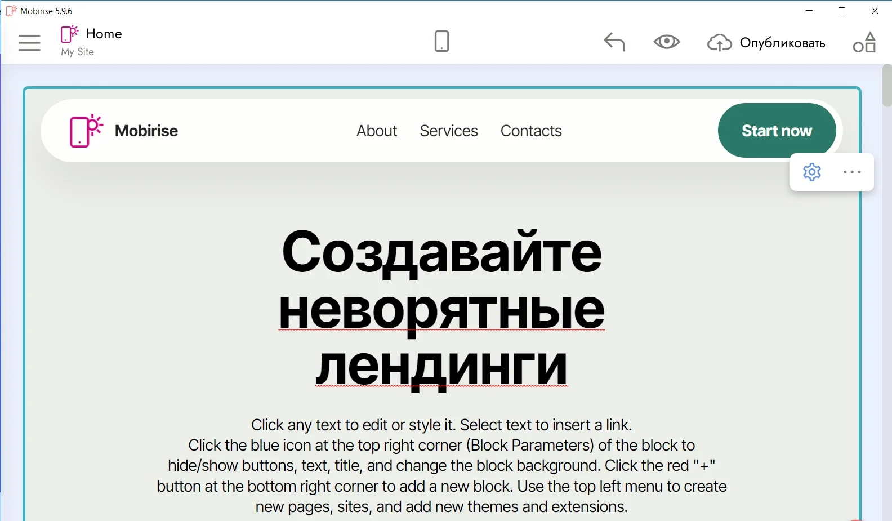Open the shapes icon for themes and extensions

864,42
